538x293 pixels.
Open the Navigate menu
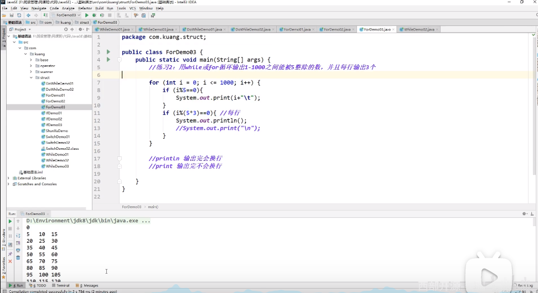click(39, 8)
